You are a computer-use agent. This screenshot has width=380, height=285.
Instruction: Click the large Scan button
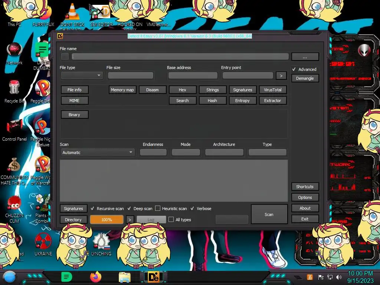point(269,214)
